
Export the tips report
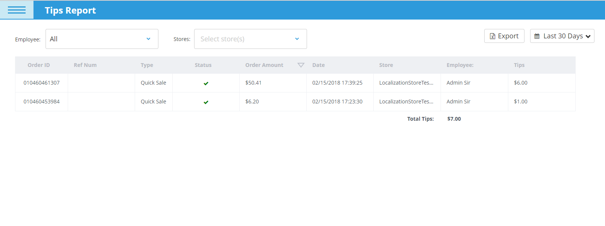coord(504,36)
